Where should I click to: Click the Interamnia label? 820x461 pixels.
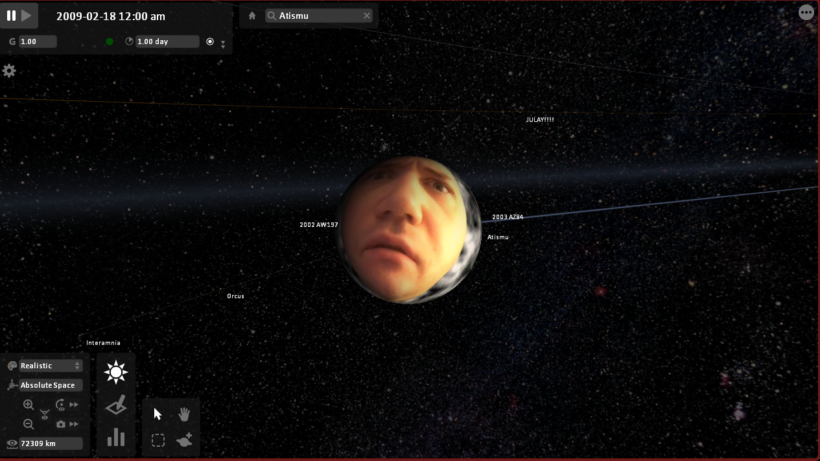[103, 343]
